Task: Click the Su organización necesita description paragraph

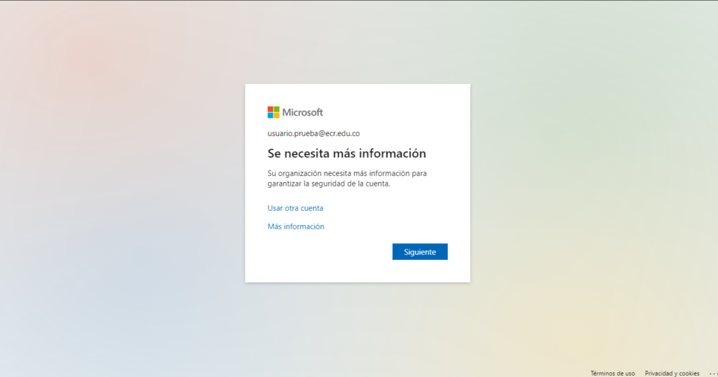Action: [347, 179]
